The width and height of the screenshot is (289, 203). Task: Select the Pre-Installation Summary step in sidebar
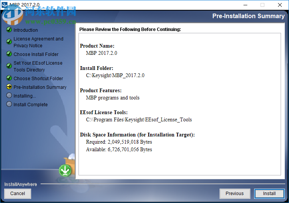click(x=40, y=87)
